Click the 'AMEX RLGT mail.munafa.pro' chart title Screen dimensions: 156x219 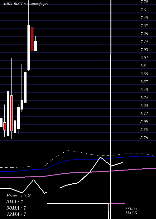point(26,4)
